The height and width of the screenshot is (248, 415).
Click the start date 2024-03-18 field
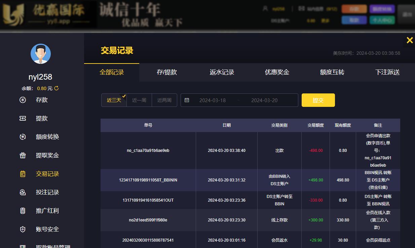tap(213, 100)
